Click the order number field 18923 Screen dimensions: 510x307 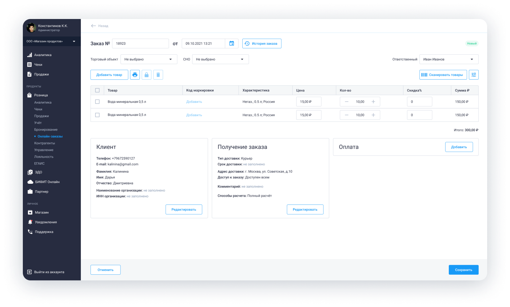pyautogui.click(x=141, y=43)
